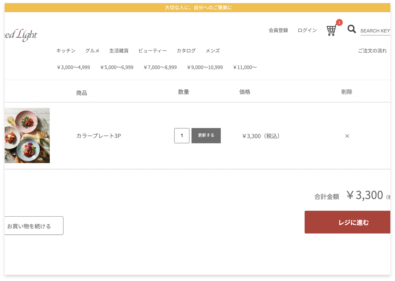Click the large ¥3,300 total amount
395x281 pixels.
click(x=365, y=195)
